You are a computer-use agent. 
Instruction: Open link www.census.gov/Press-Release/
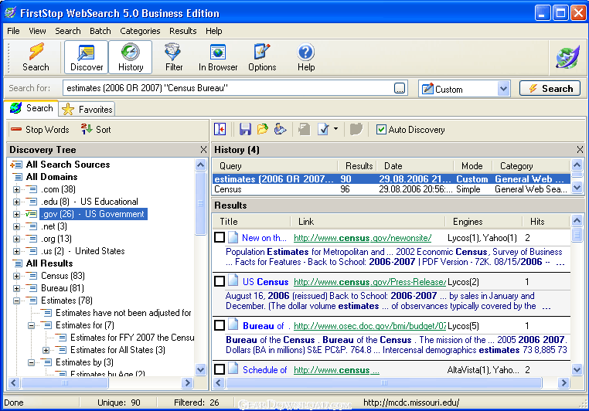[x=369, y=282]
